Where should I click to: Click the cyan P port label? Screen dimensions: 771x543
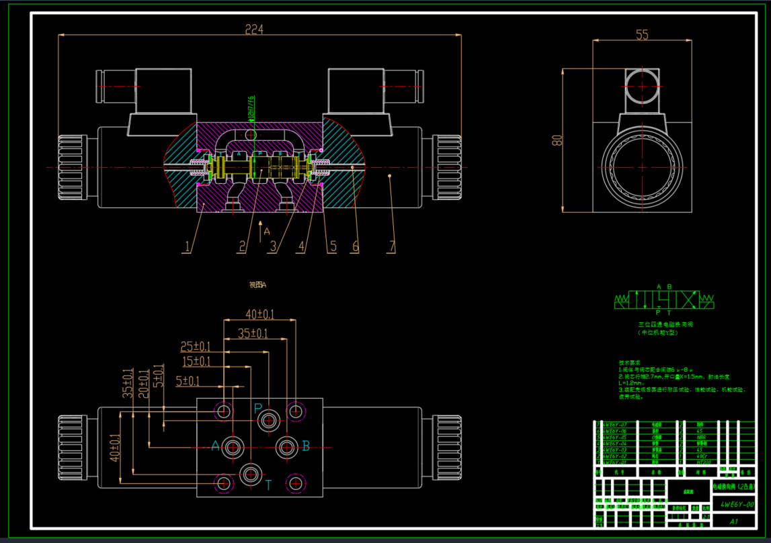coord(258,409)
